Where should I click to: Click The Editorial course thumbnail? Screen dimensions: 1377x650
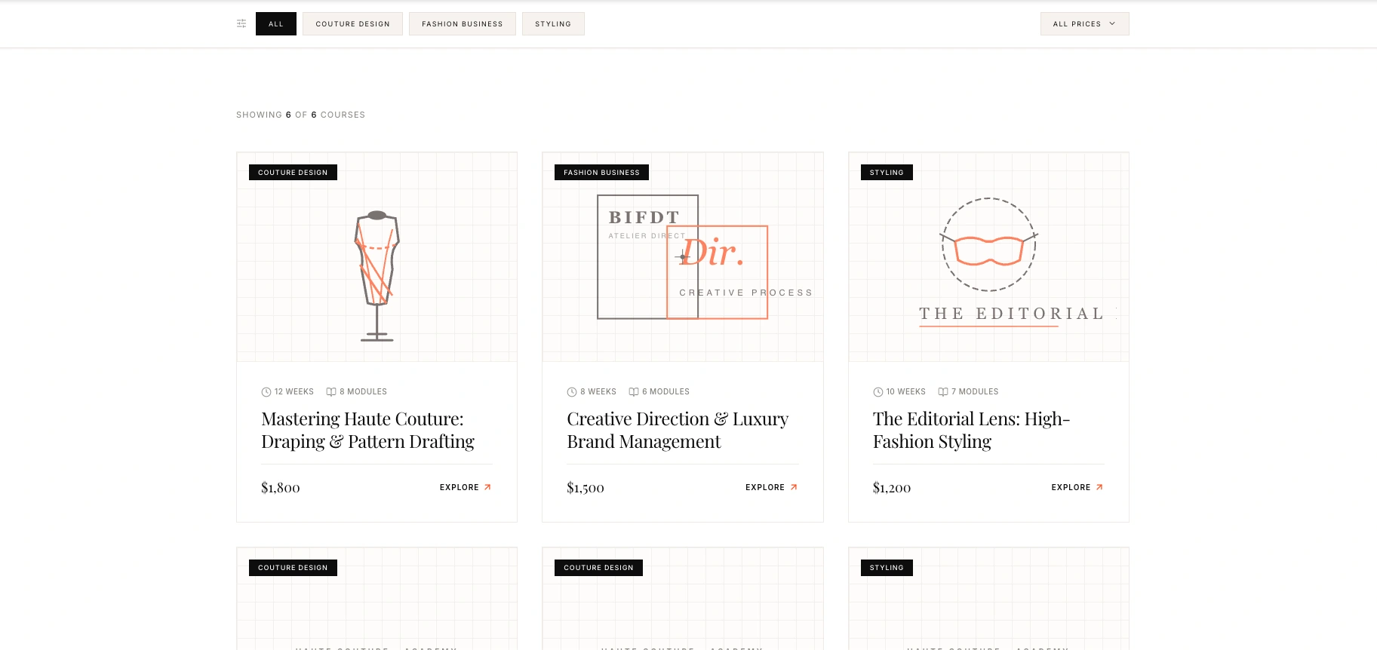tap(988, 257)
